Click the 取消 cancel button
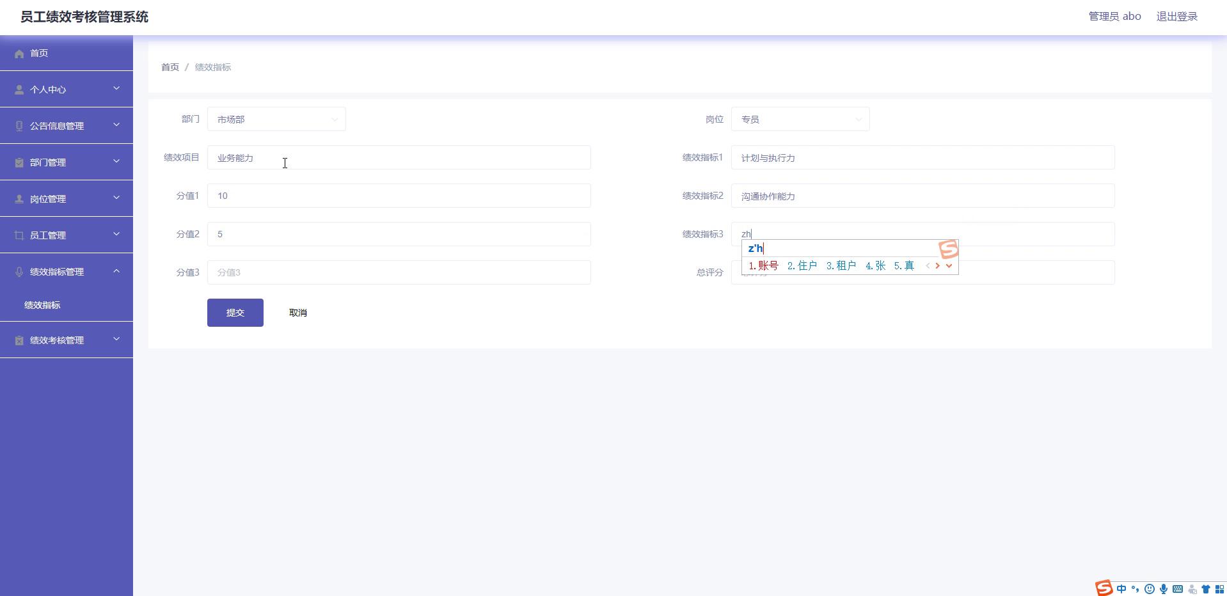 pos(297,313)
